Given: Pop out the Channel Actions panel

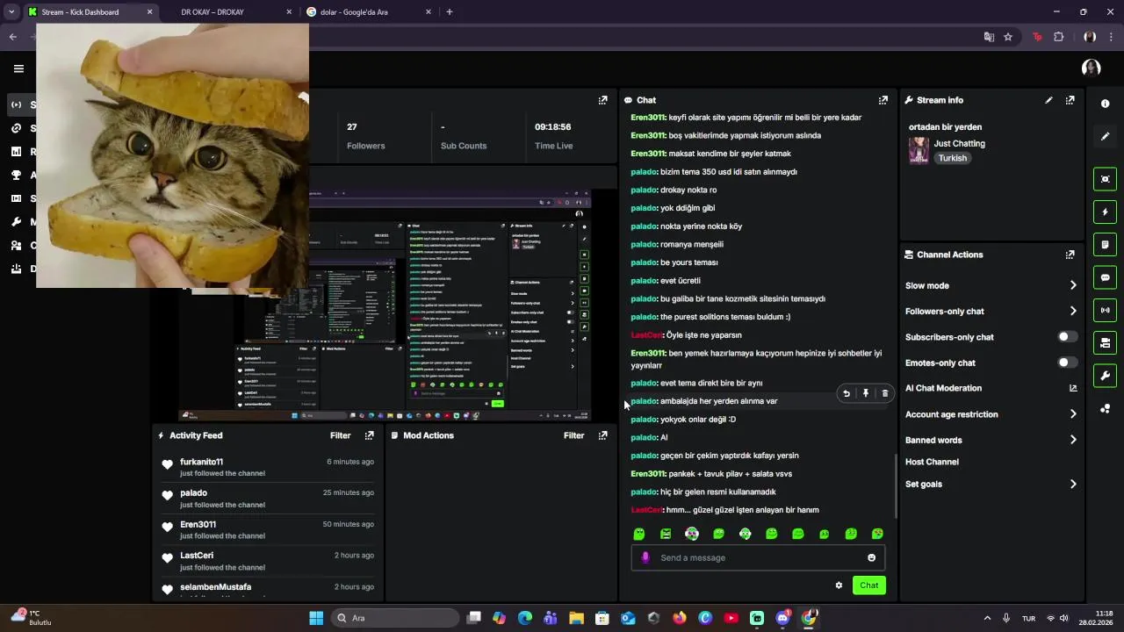Looking at the screenshot, I should point(1070,255).
